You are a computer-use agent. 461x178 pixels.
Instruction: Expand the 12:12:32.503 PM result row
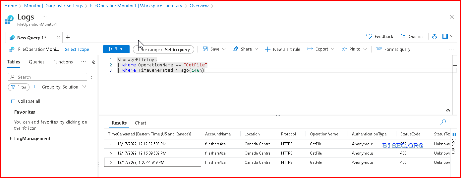[111, 144]
